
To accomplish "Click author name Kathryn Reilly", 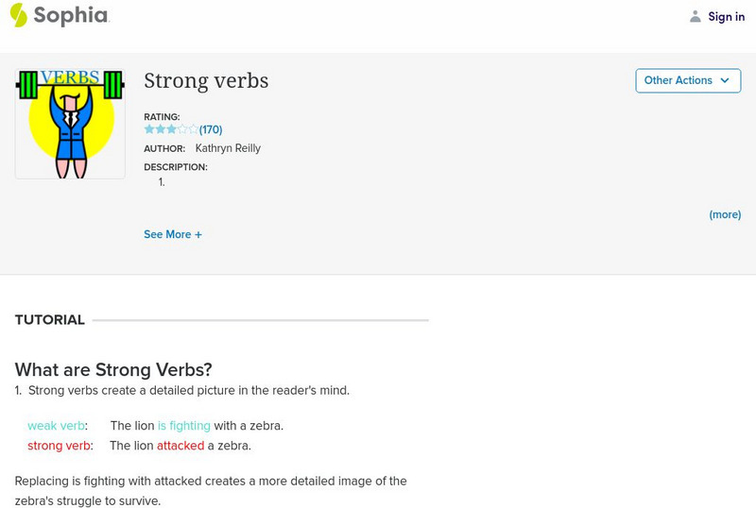I will [x=228, y=148].
